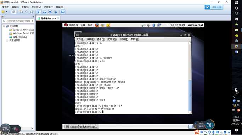Image resolution: width=242 pixels, height=135 pixels.
Task: Open Windows action center notification icon
Action: pos(236,130)
